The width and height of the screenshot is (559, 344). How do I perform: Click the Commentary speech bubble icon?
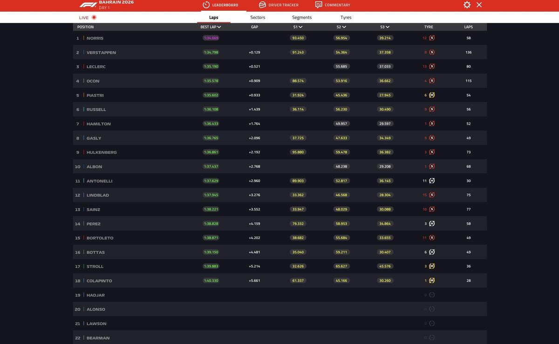point(319,5)
